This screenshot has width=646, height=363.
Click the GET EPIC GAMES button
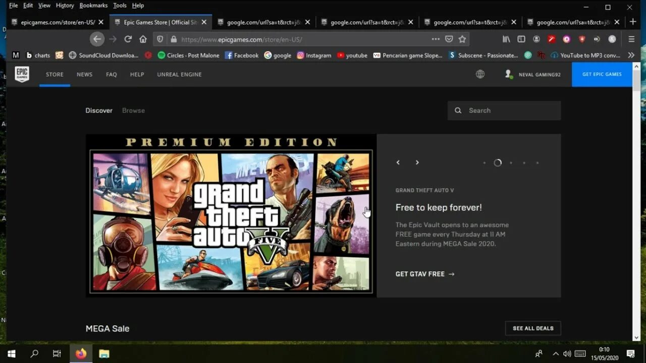point(602,74)
